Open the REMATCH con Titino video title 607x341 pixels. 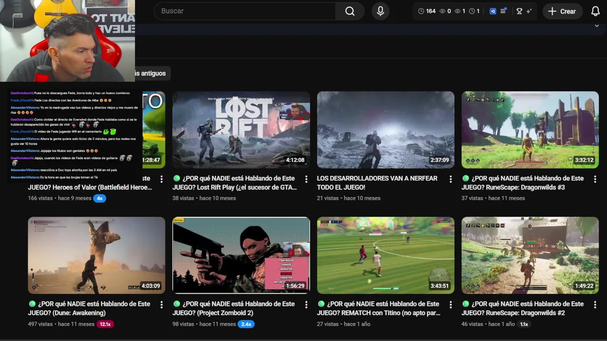[x=379, y=308]
